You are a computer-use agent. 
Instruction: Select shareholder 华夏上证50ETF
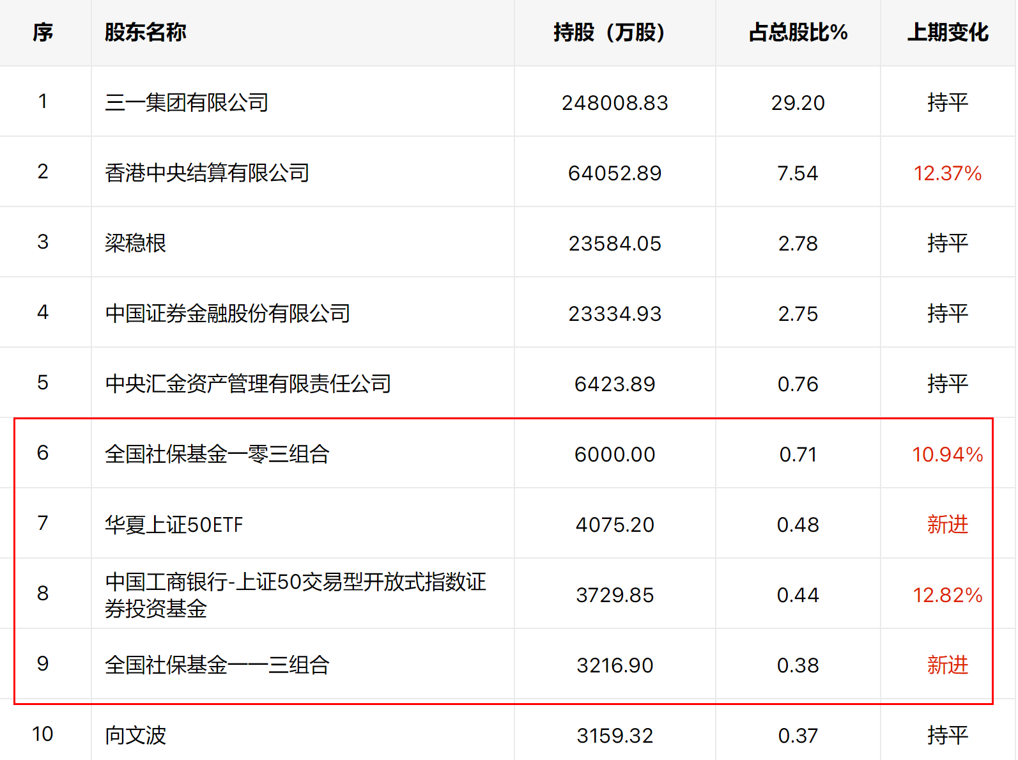pos(174,524)
